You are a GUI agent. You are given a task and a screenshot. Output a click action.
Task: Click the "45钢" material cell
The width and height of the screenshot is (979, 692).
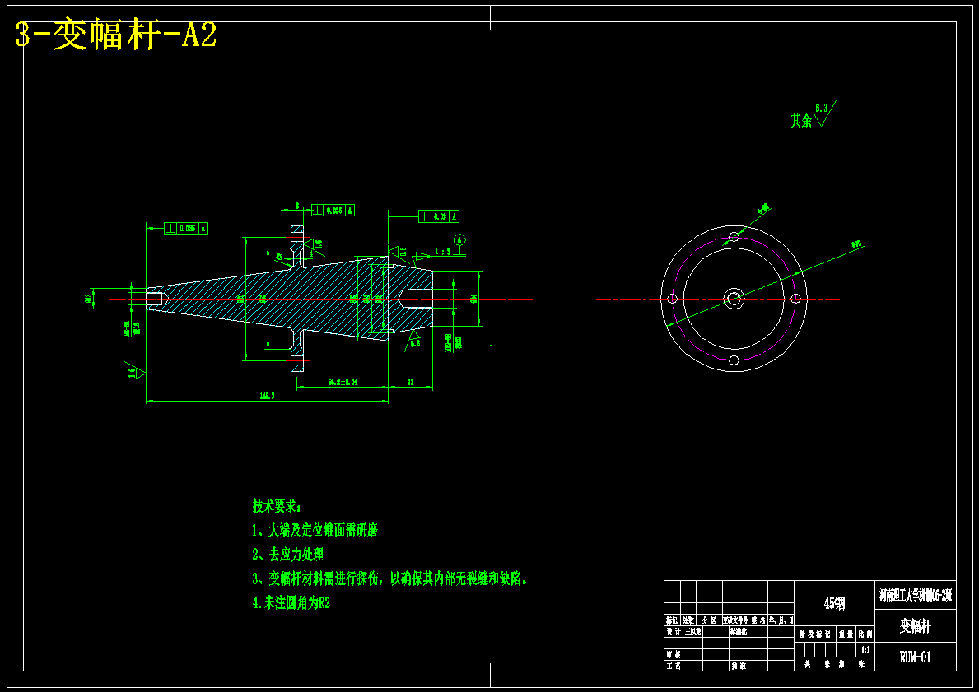(x=835, y=603)
